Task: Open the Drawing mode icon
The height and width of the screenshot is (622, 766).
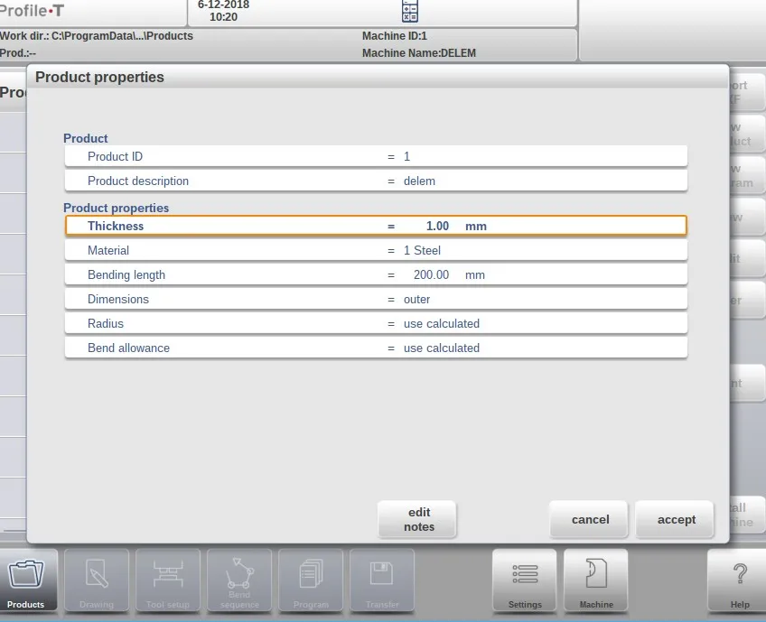Action: click(97, 580)
